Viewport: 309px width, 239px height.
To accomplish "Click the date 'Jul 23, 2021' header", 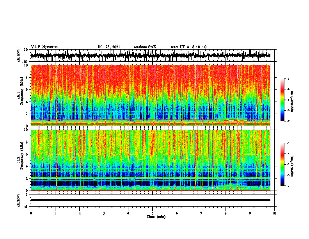I will (109, 47).
